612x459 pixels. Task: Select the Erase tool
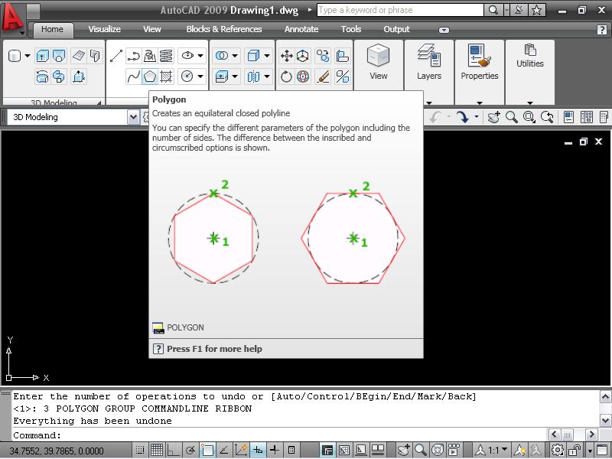click(x=323, y=76)
